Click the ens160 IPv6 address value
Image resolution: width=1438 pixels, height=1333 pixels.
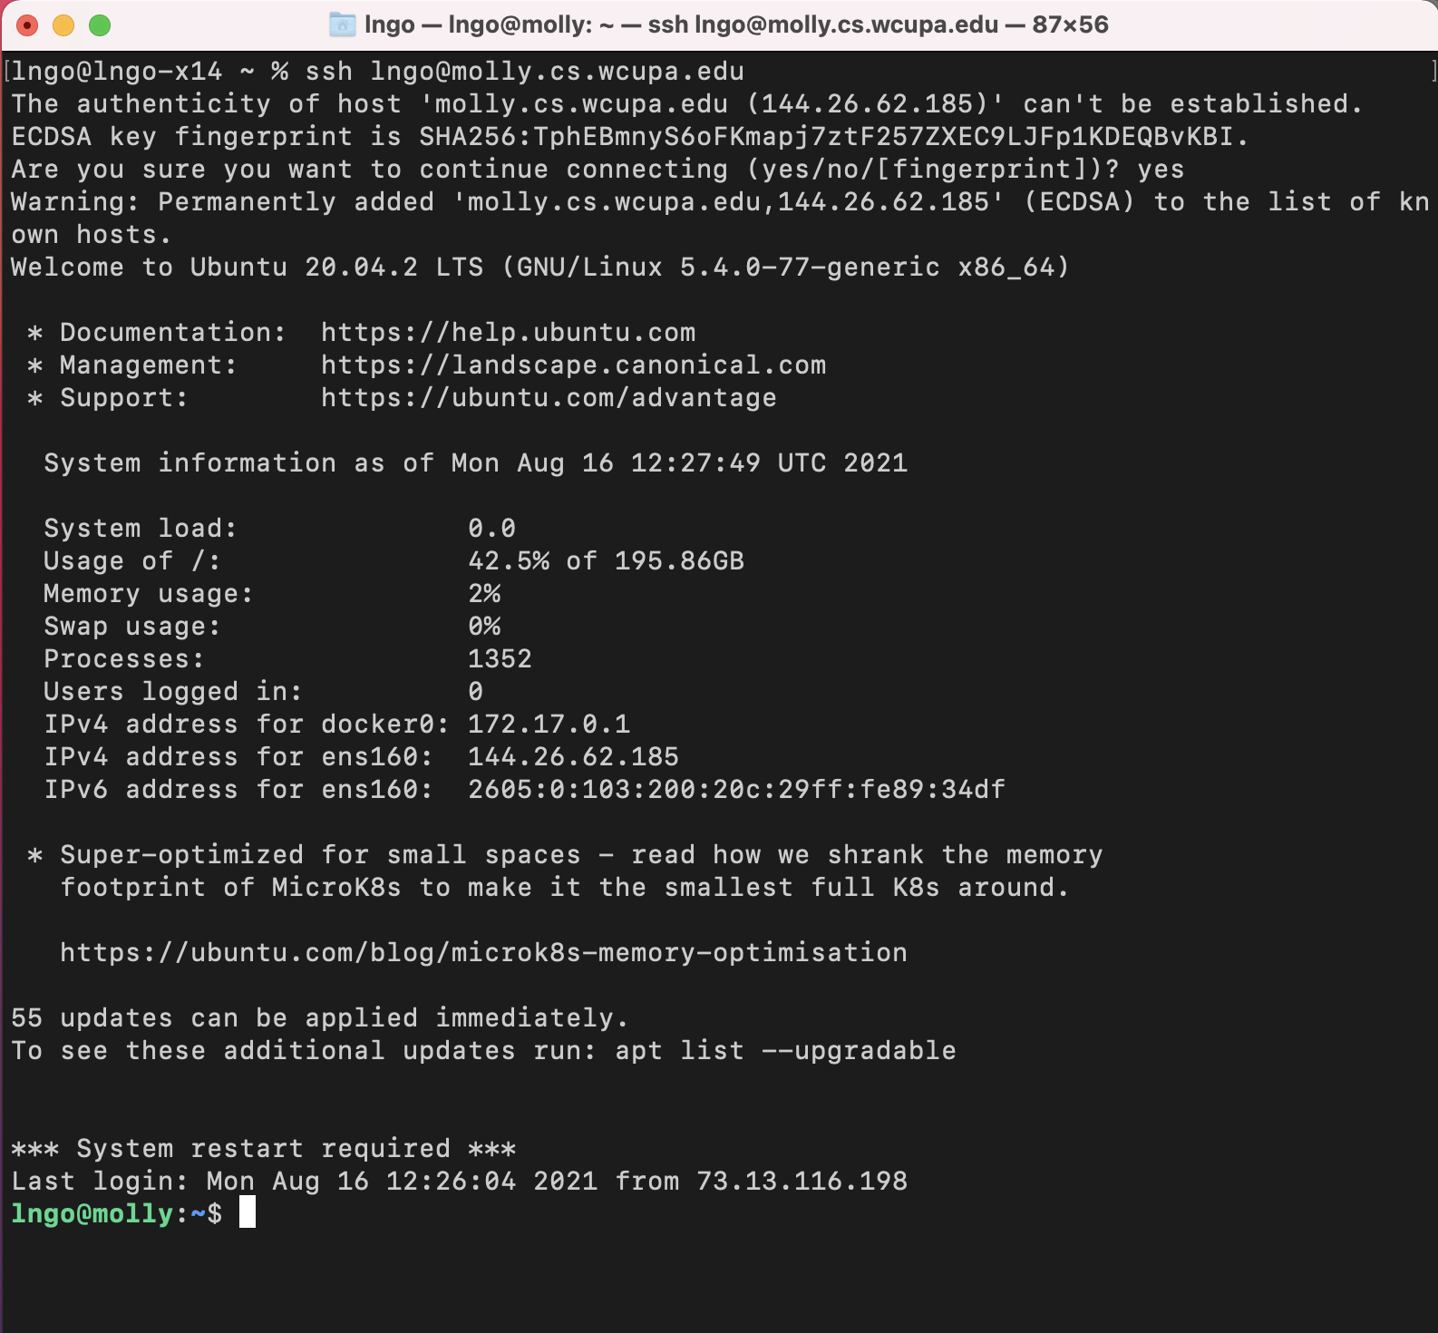pyautogui.click(x=737, y=790)
